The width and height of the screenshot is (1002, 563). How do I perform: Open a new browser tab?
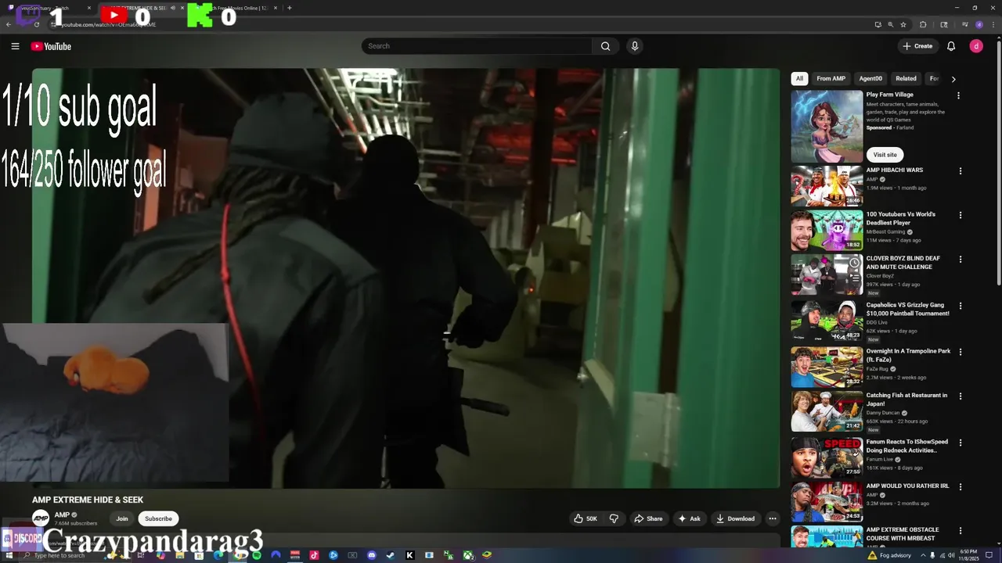coord(290,8)
